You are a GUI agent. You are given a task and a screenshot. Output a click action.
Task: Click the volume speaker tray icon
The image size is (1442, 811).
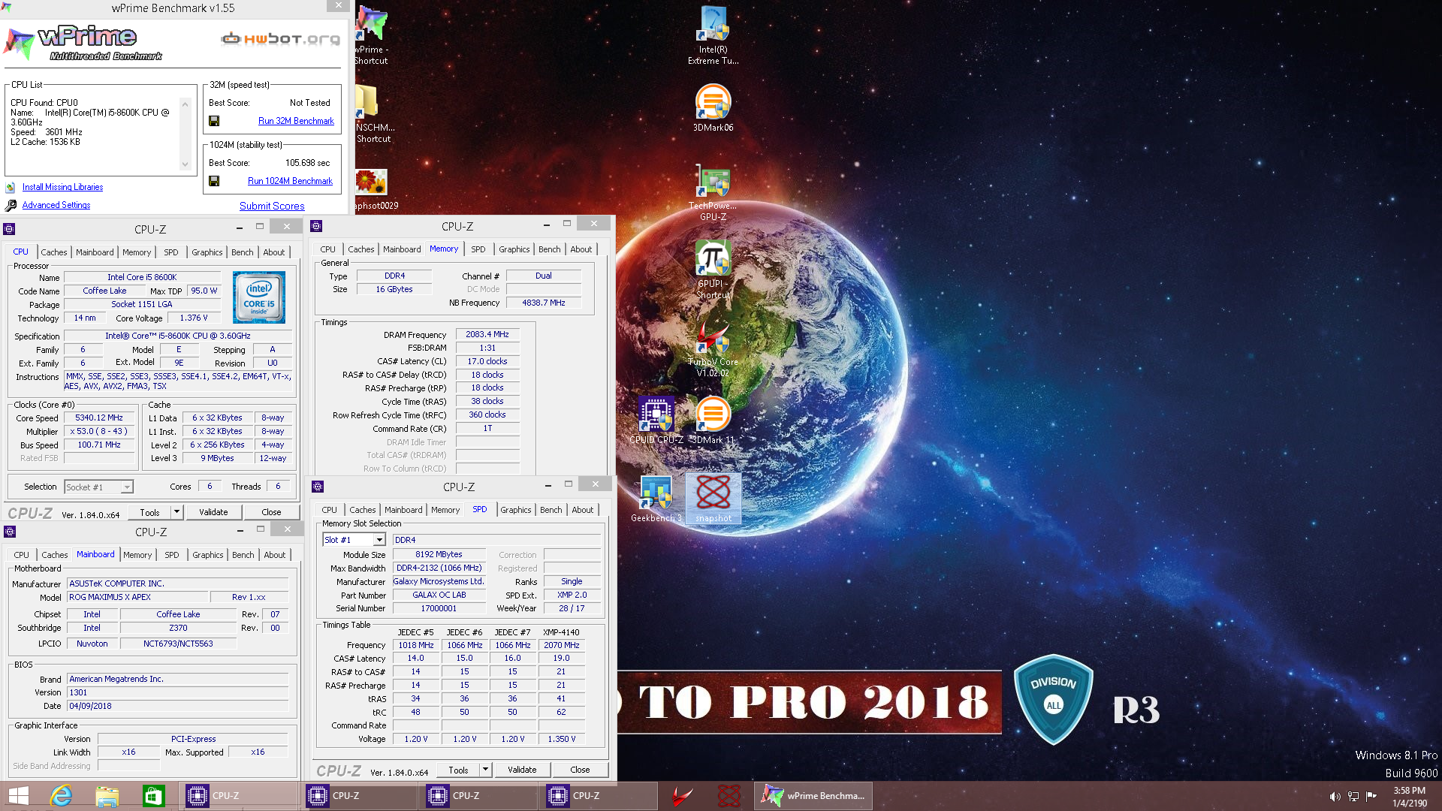click(1335, 797)
